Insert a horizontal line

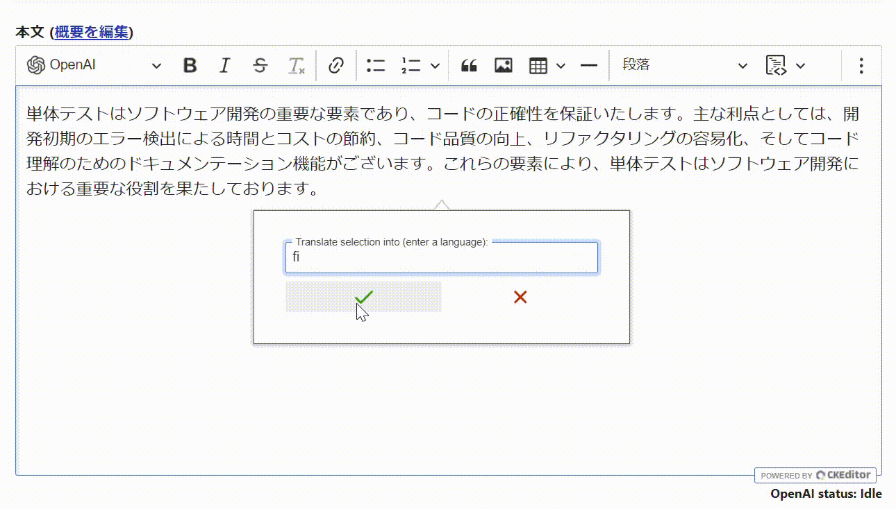click(x=588, y=64)
